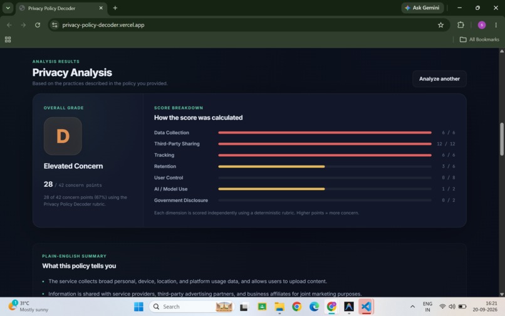Open the active Chrome profile taskbar icon
This screenshot has height=316, width=505.
click(x=331, y=307)
